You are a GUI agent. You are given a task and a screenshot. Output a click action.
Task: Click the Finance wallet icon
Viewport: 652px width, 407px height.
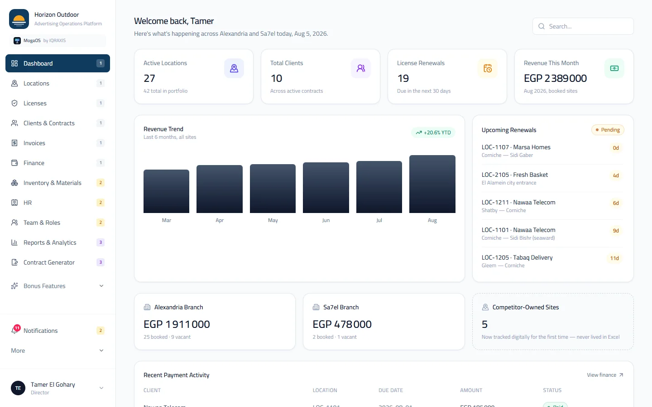pyautogui.click(x=14, y=163)
